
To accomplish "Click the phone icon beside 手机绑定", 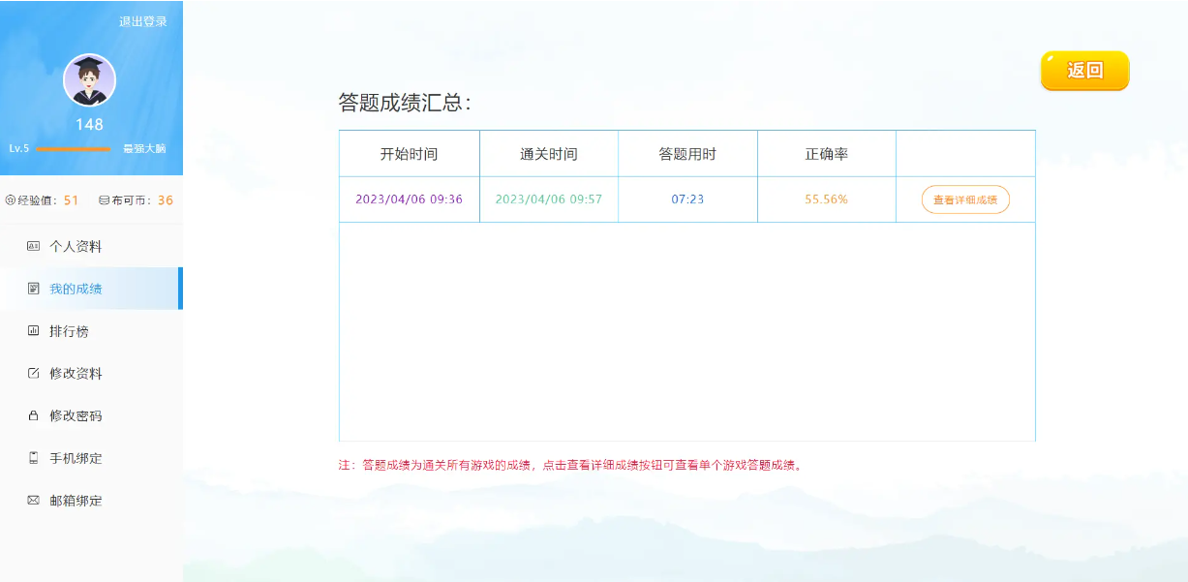I will [x=33, y=458].
